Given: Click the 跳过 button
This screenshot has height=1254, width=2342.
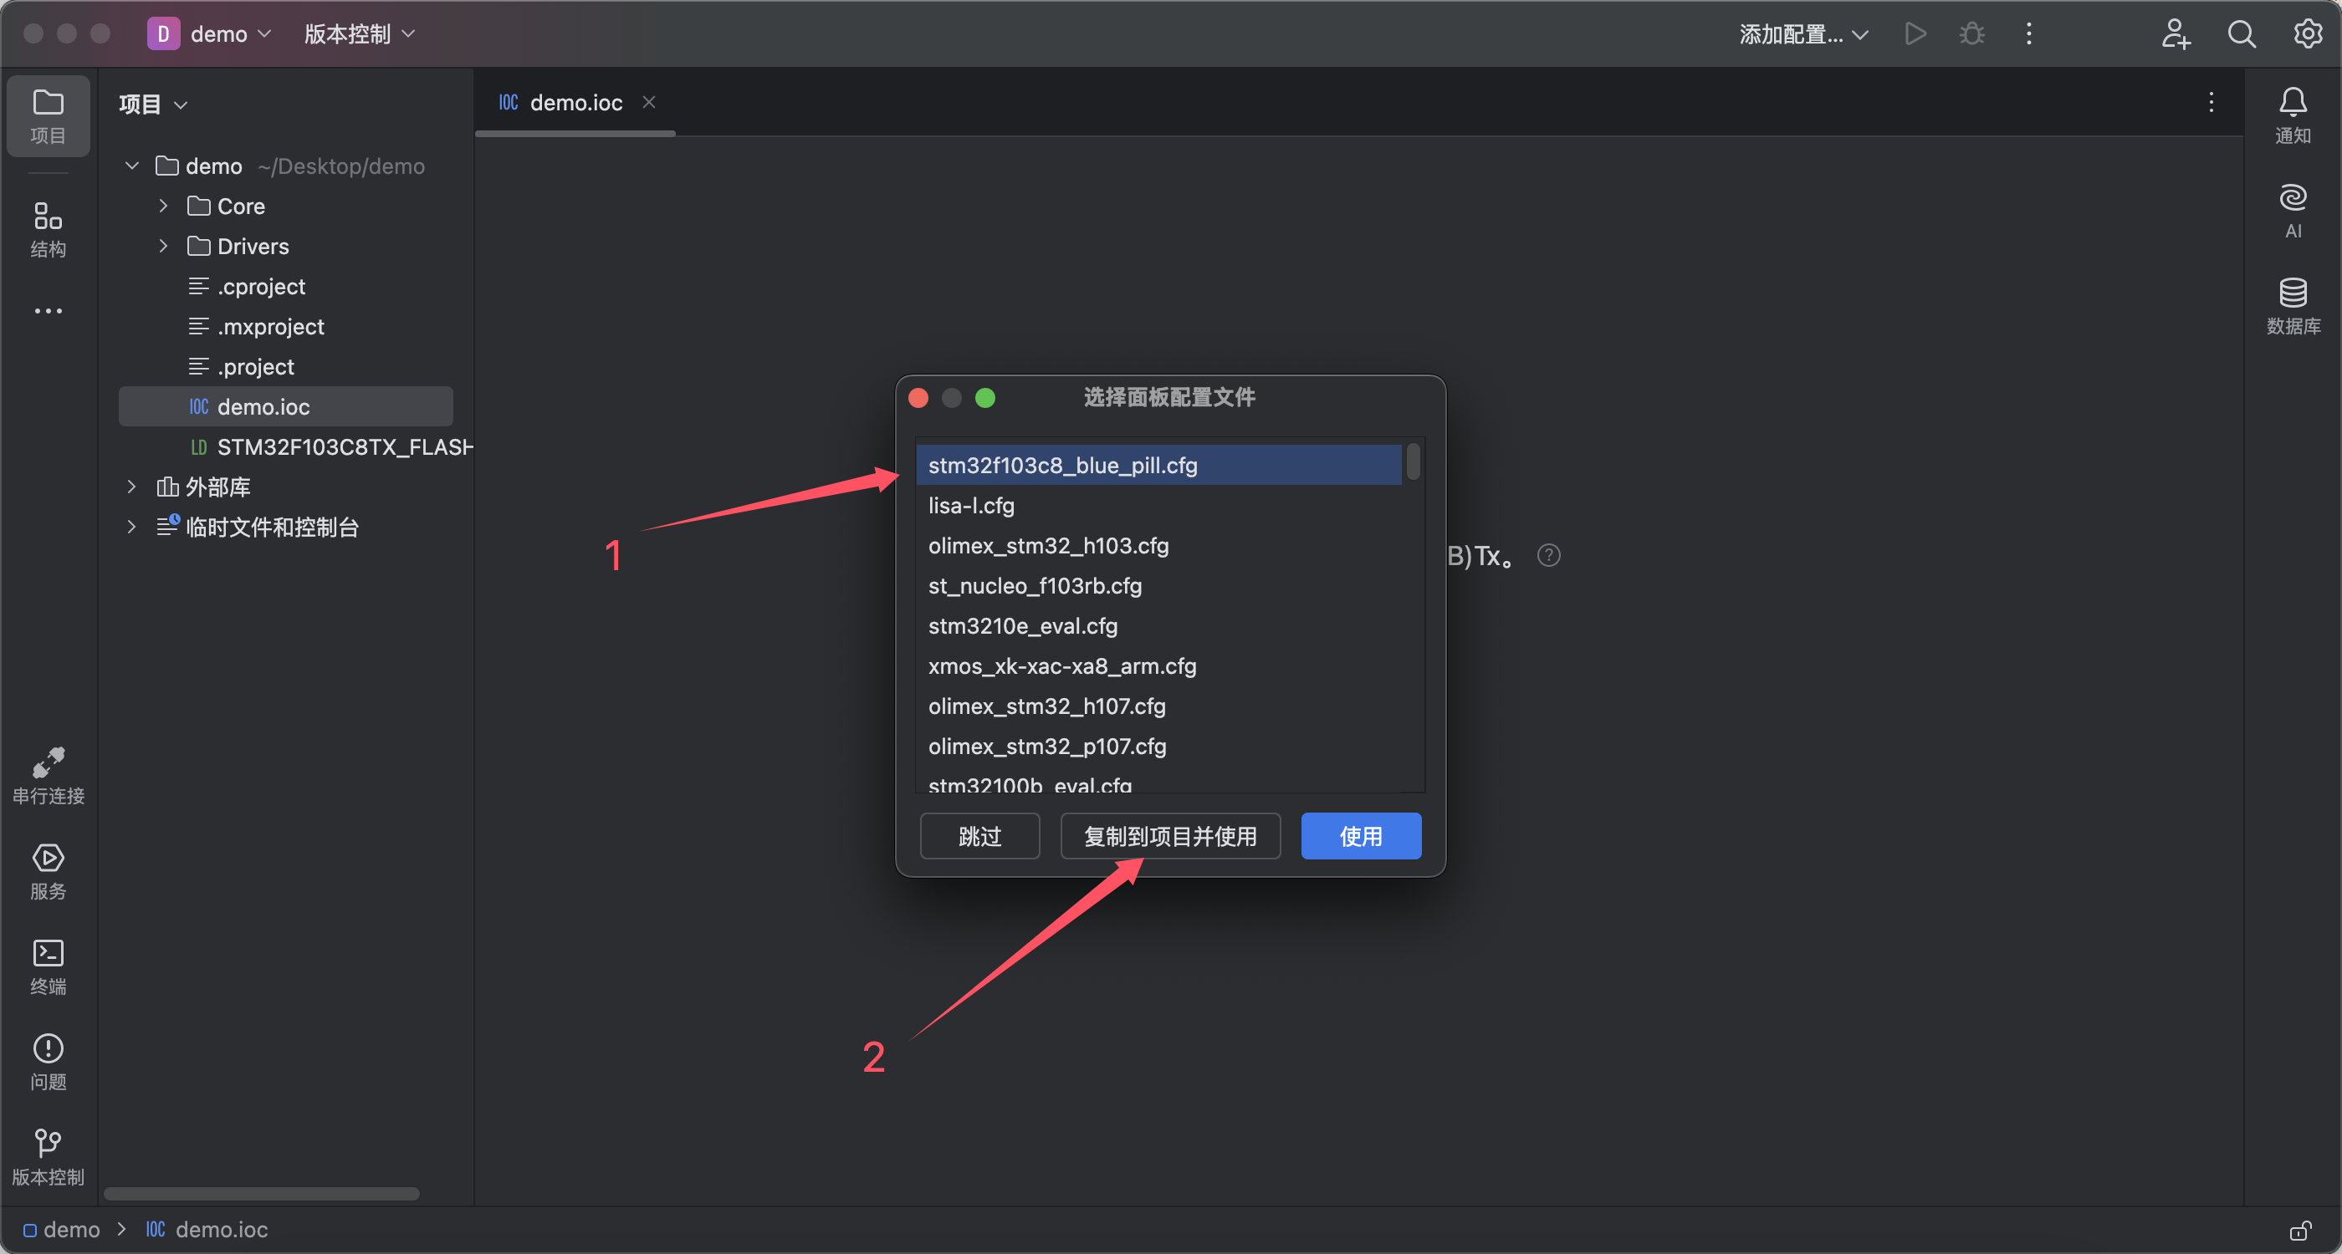Looking at the screenshot, I should (979, 835).
